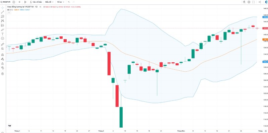
Task: Select the brush drawing tool
Action: coord(3,30)
